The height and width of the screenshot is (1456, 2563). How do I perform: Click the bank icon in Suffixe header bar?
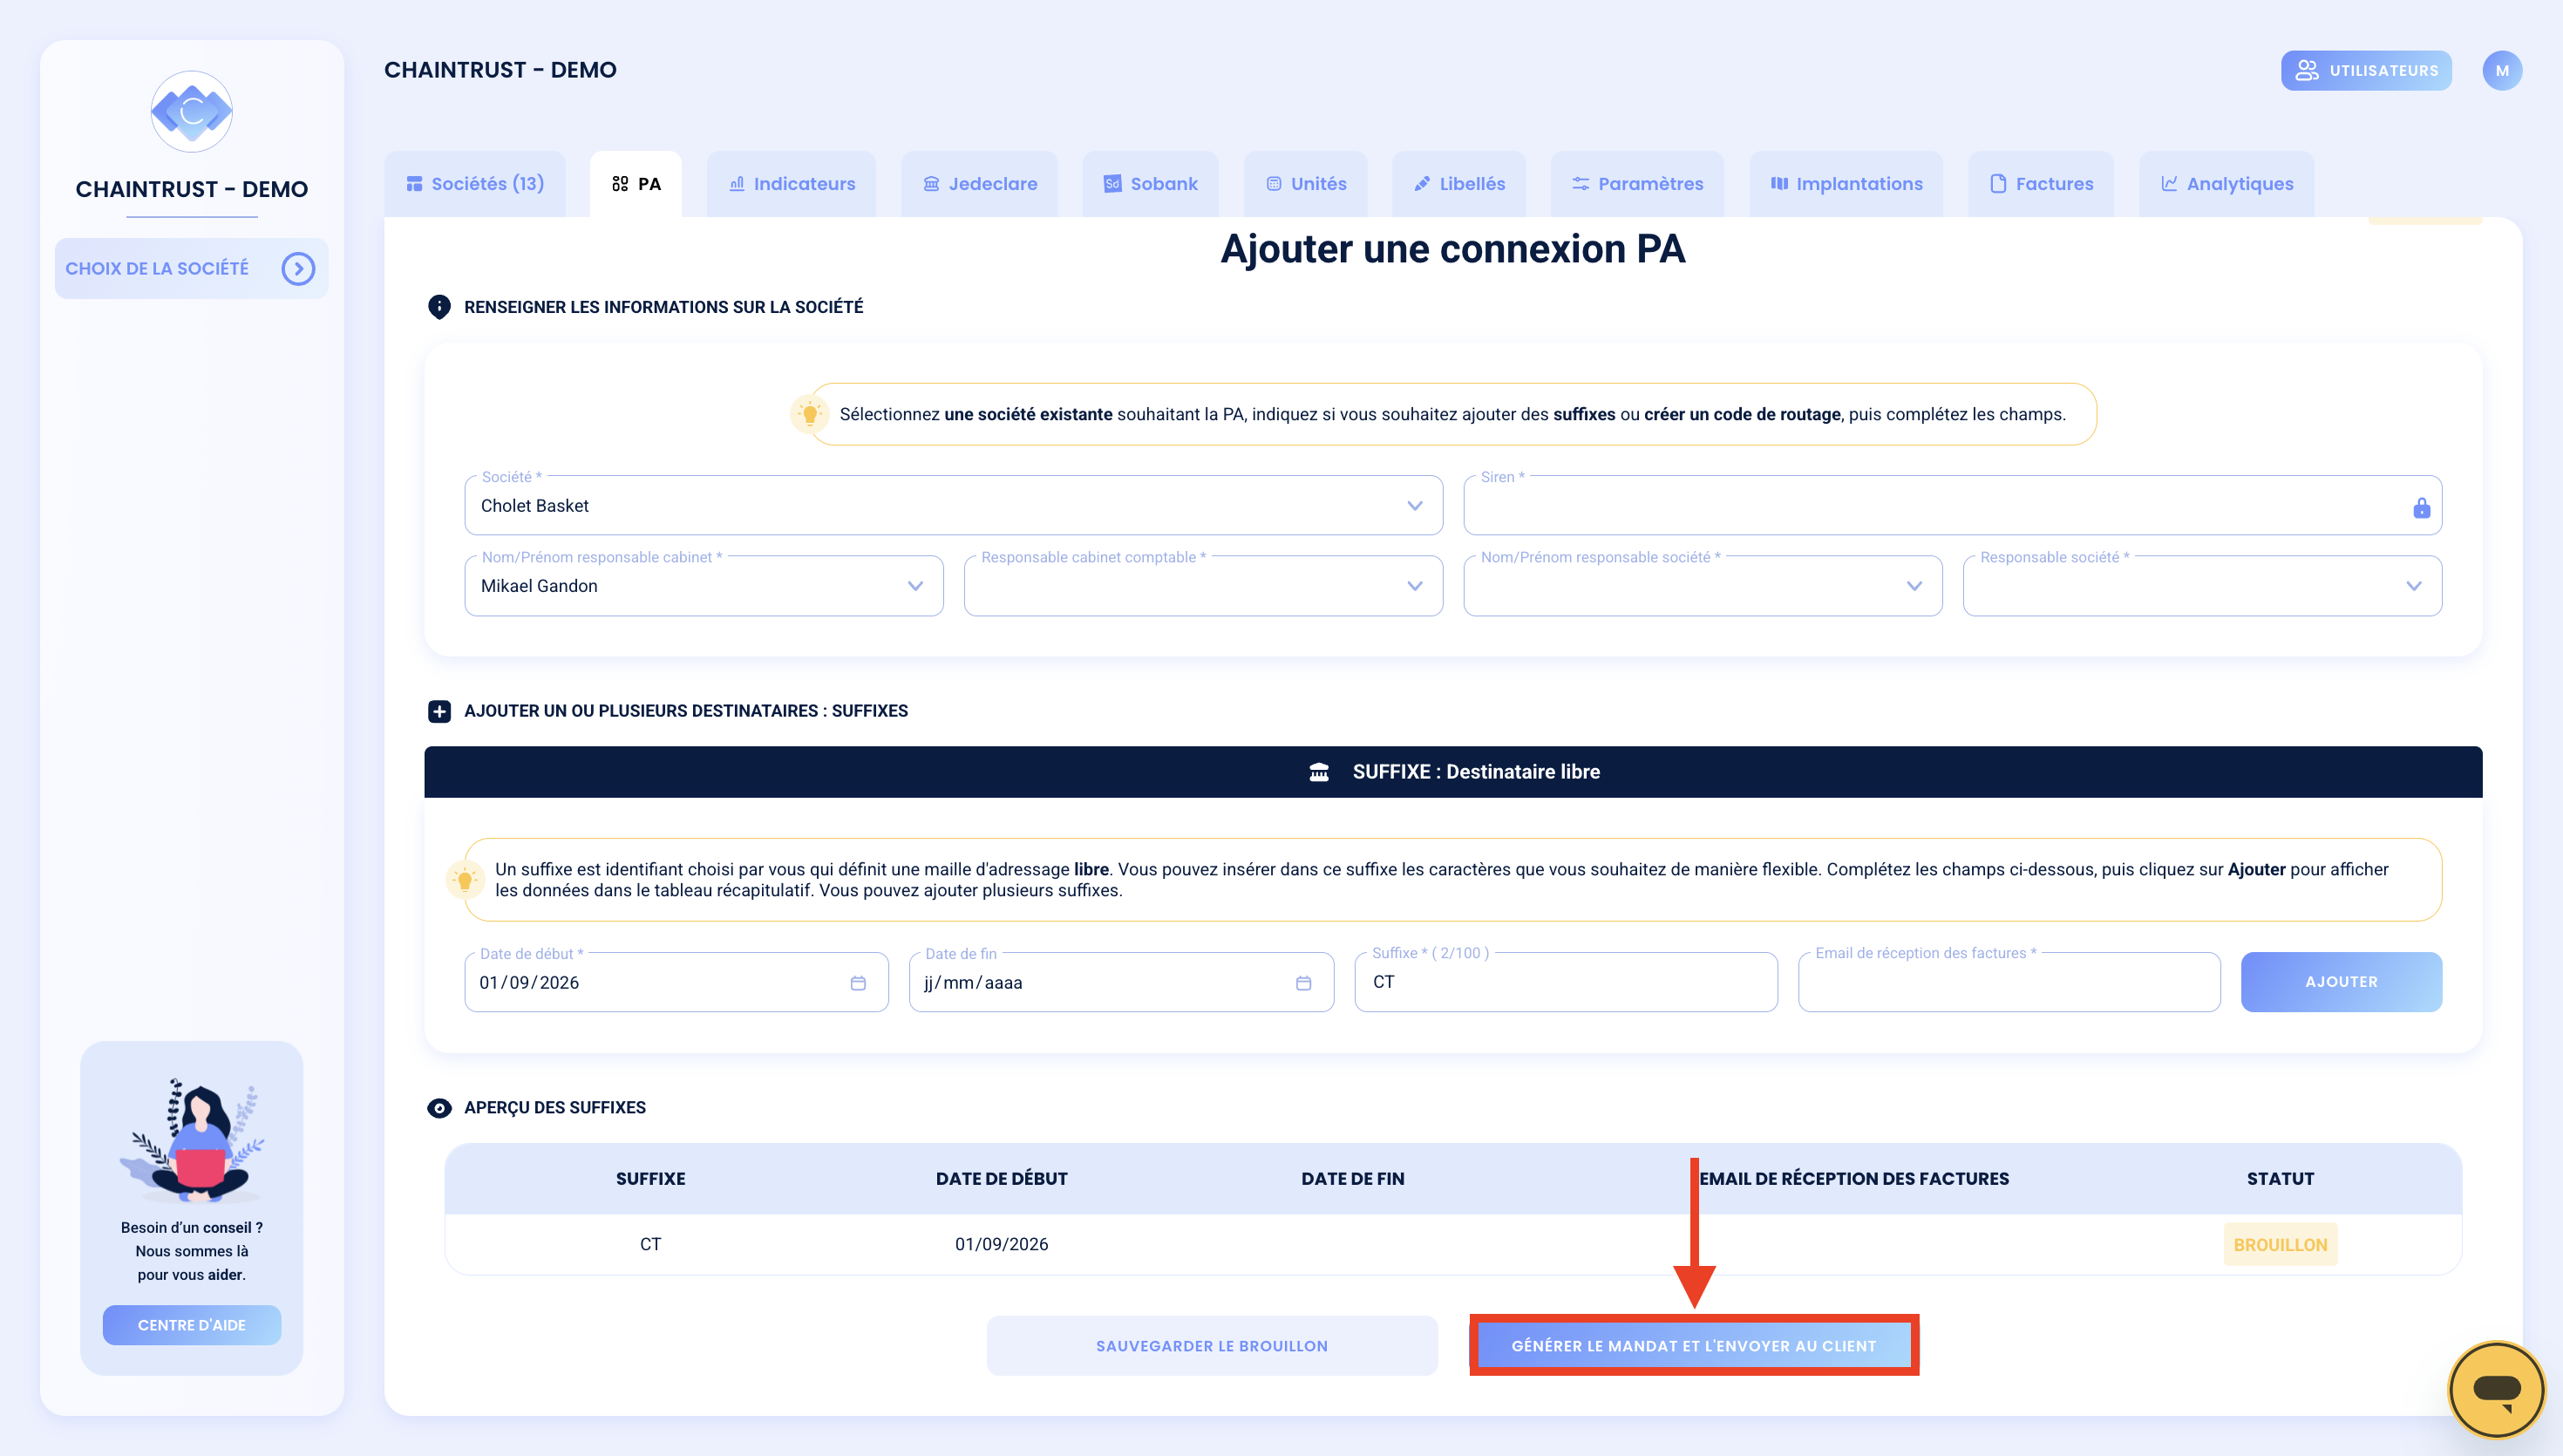(1320, 772)
